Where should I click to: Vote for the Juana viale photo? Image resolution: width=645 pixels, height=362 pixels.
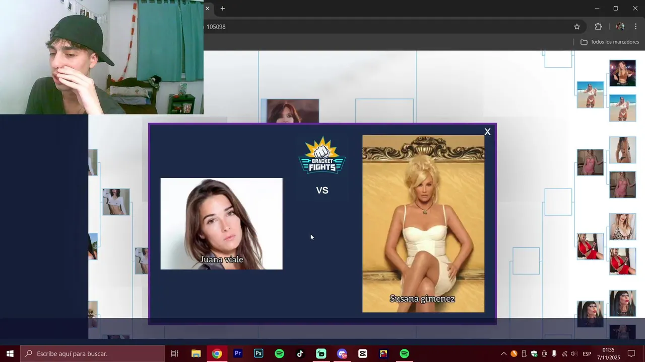(x=221, y=224)
